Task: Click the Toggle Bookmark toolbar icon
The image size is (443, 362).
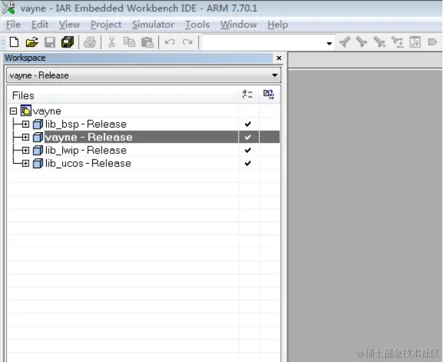Action: 432,42
